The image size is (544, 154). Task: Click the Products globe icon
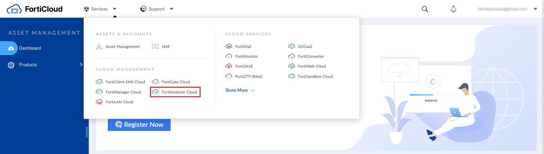point(11,65)
